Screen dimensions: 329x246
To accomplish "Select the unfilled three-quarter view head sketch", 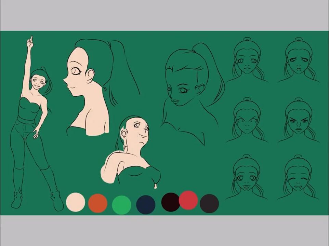I will (x=186, y=89).
